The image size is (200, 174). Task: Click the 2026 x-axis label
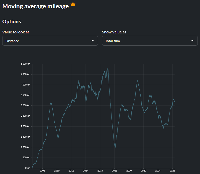point(172,171)
